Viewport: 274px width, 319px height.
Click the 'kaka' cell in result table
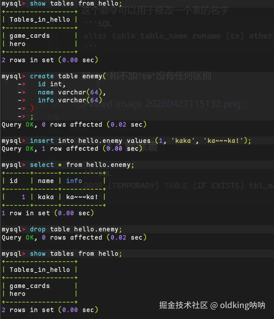[46, 197]
